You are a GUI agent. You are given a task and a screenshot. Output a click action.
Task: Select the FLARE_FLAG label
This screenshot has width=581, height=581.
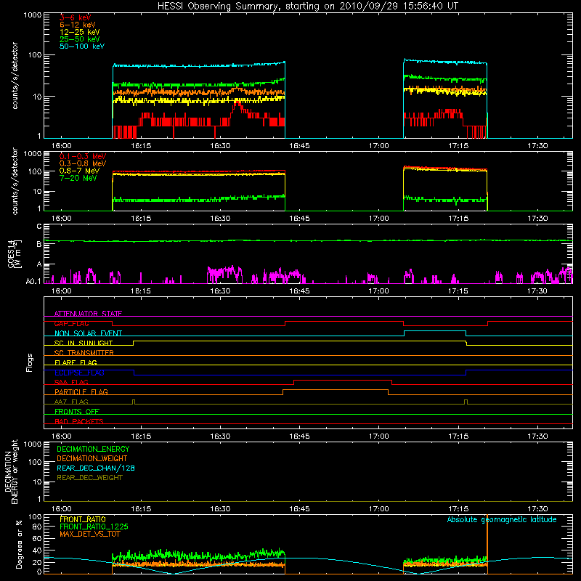(76, 362)
